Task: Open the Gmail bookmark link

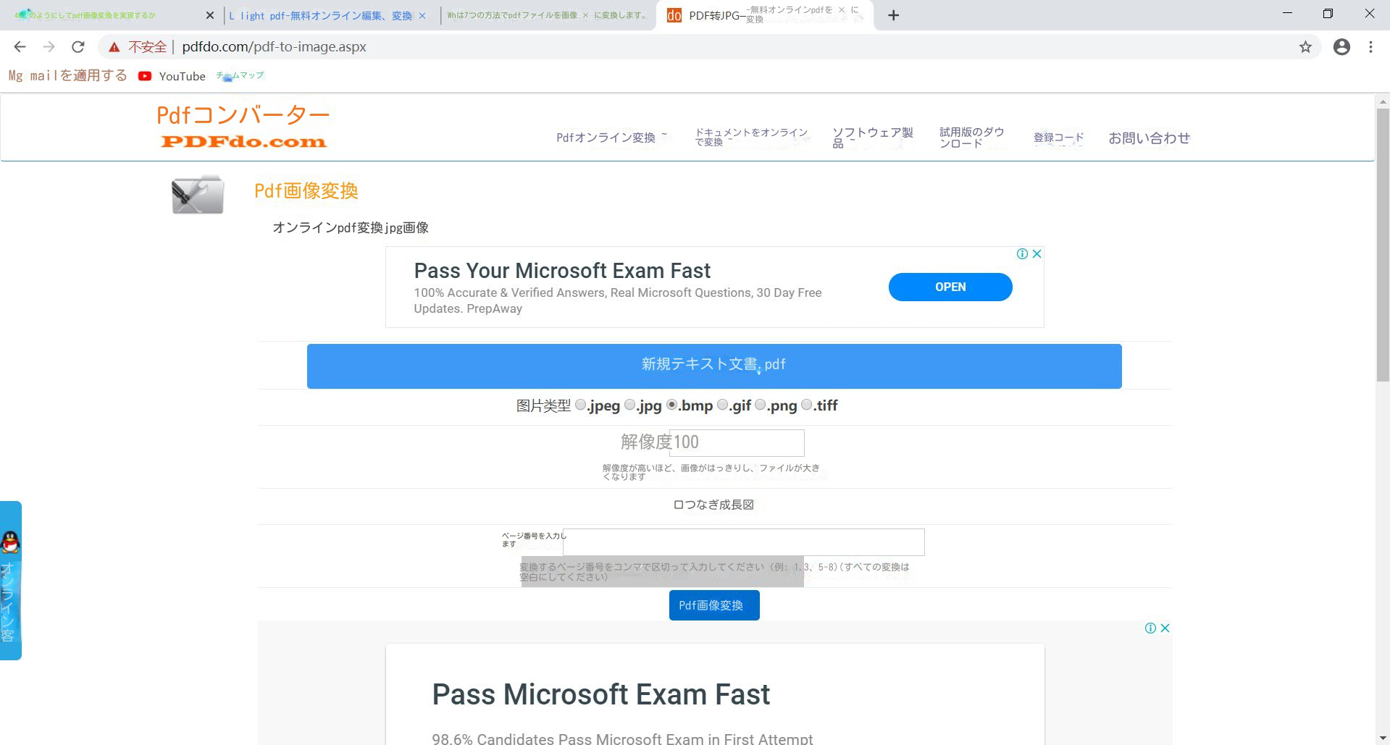Action: (67, 76)
